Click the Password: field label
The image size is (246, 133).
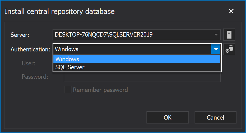(x=35, y=77)
